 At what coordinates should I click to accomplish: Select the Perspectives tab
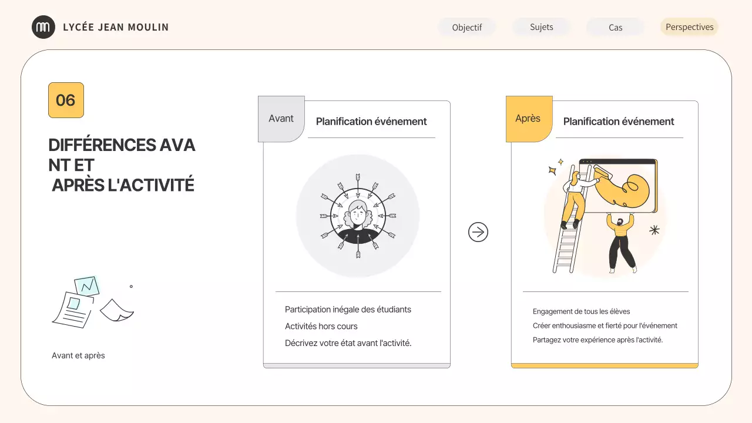tap(689, 27)
